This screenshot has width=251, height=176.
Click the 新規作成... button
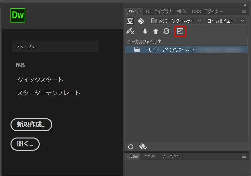[x=31, y=125]
